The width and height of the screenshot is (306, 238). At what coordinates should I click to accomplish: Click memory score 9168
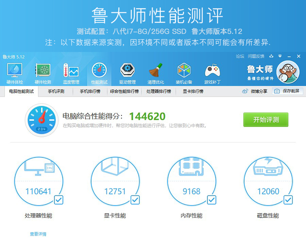[191, 191]
